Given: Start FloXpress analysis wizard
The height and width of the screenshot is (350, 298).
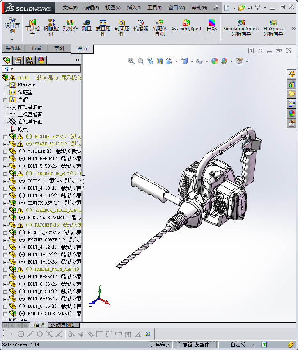Looking at the screenshot, I should [x=273, y=28].
